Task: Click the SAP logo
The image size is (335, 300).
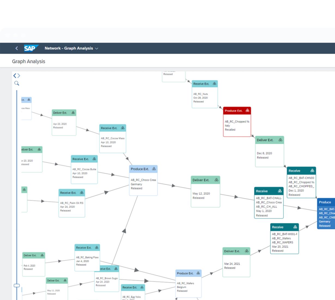Action: tap(31, 48)
